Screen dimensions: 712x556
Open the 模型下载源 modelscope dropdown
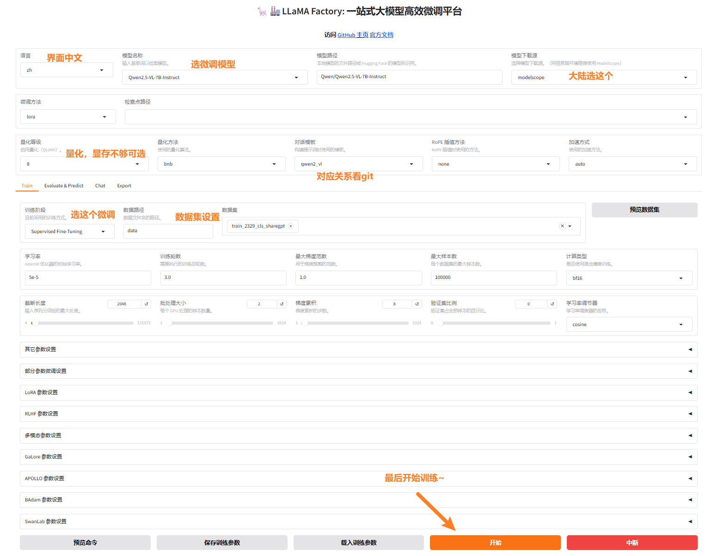click(x=604, y=77)
